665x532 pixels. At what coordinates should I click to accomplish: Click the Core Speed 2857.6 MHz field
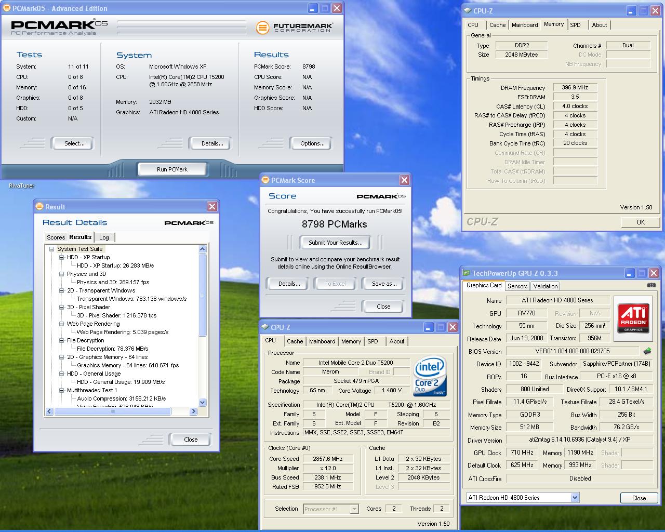click(328, 459)
